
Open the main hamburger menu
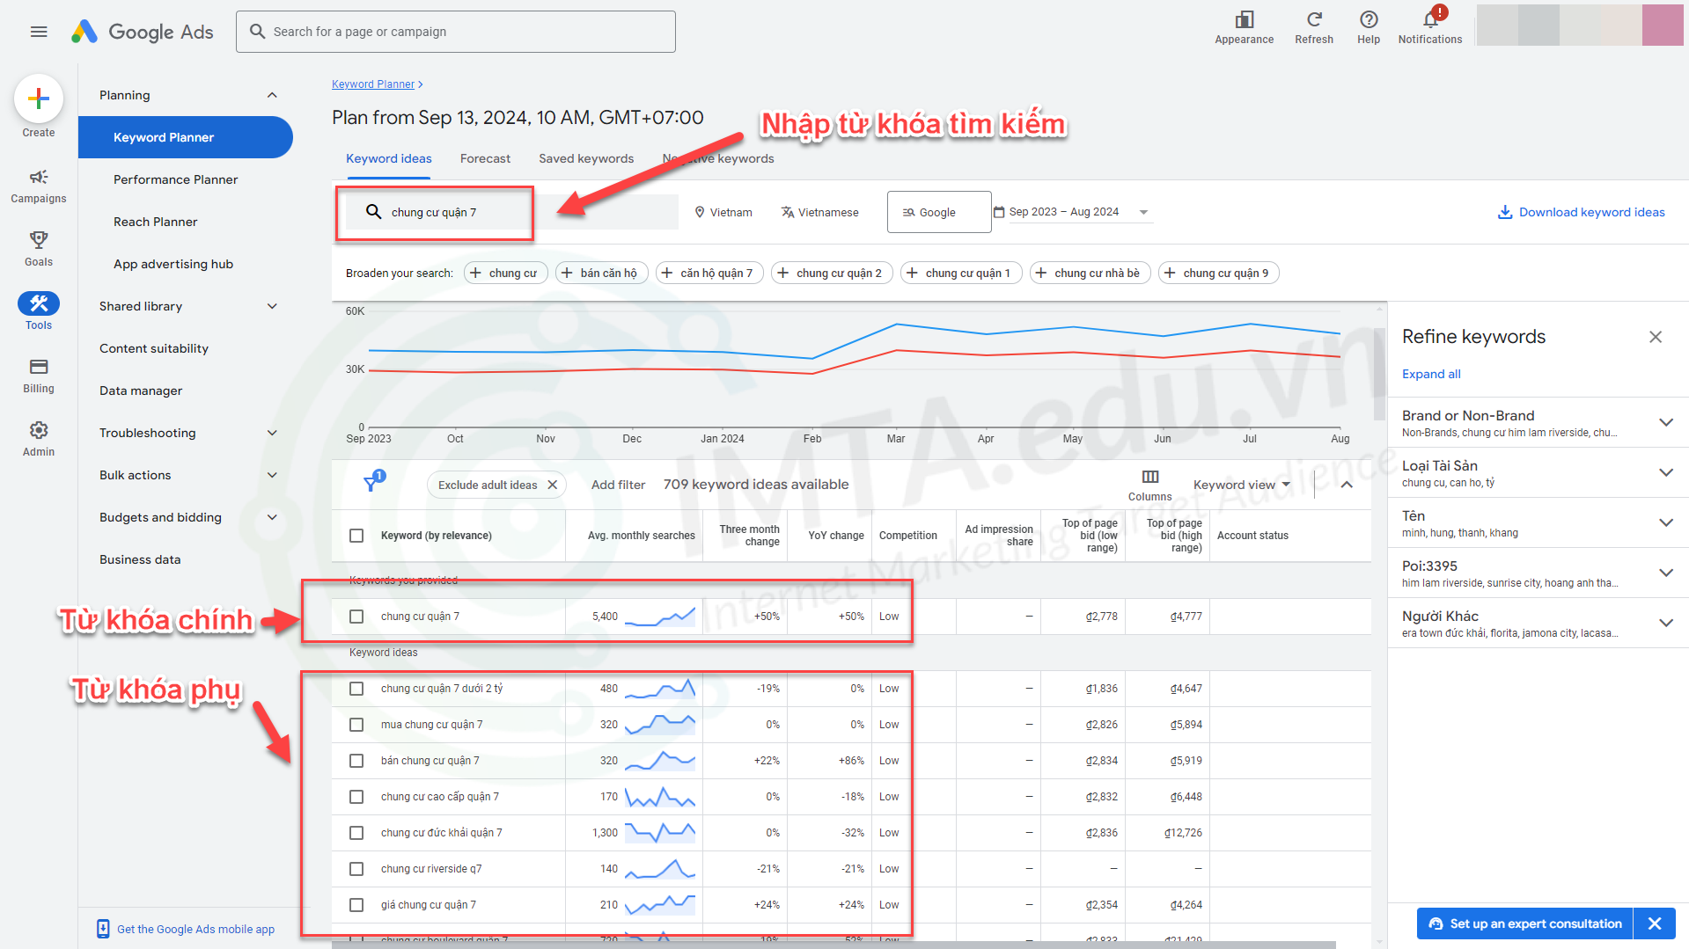39,32
